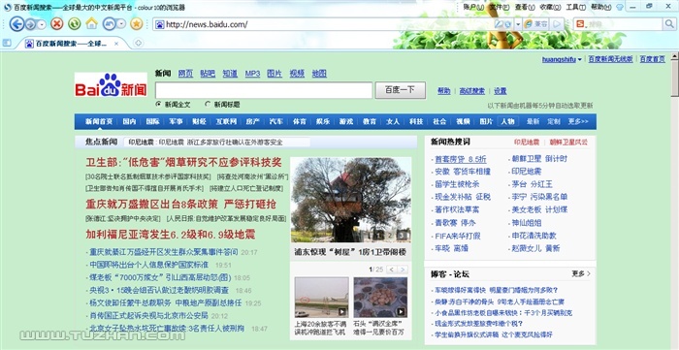Expand the address bar dropdown arrow

tap(518, 24)
